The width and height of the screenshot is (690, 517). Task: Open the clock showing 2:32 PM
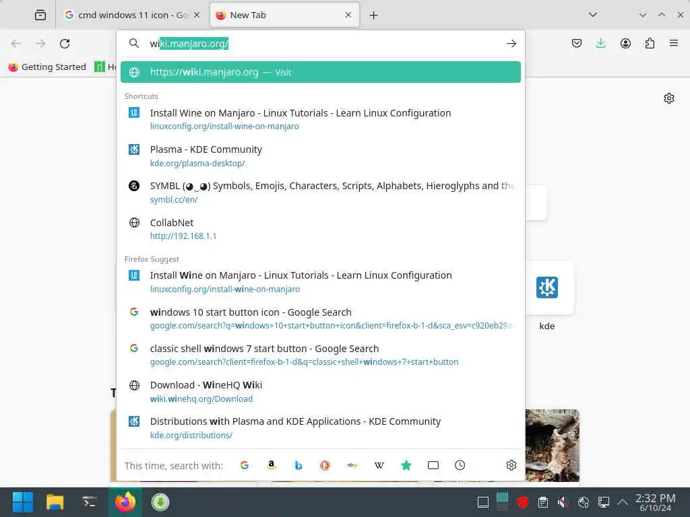(x=655, y=502)
